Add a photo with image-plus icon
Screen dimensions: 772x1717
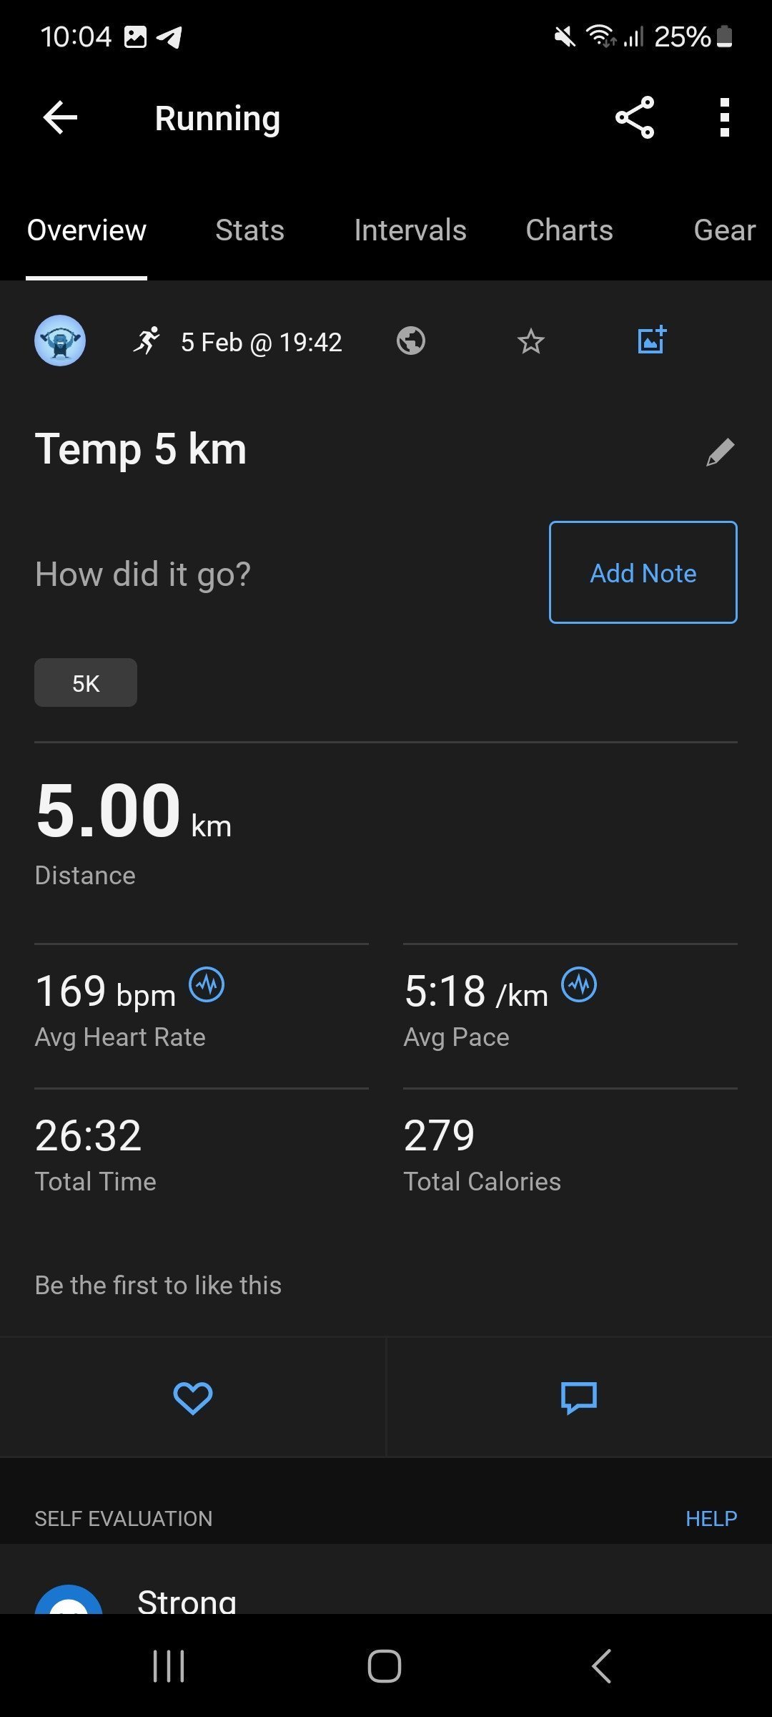[x=652, y=340]
